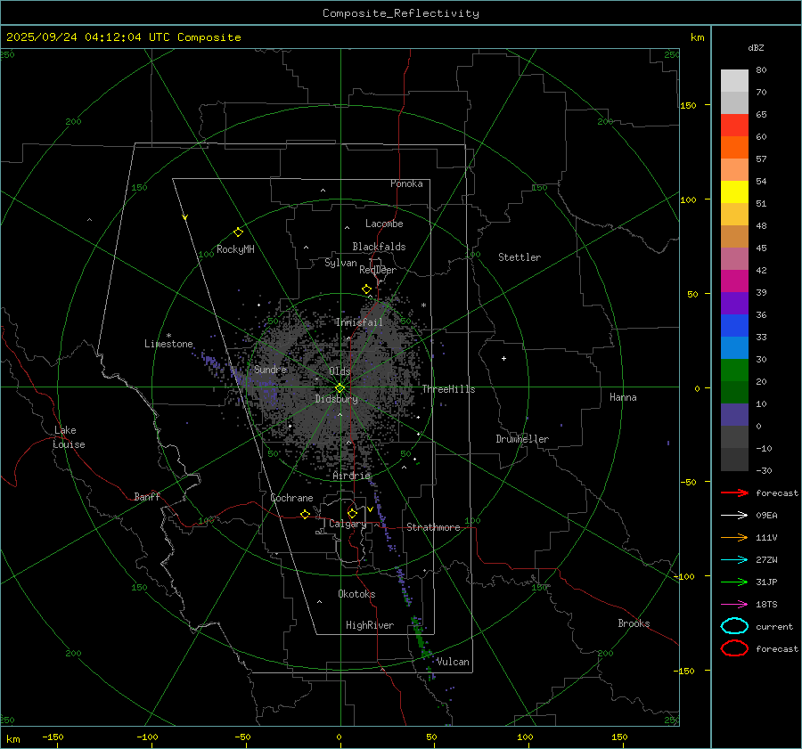The image size is (802, 749).
Task: Click the yellow diamond marker near Cochrane
Action: tap(305, 515)
